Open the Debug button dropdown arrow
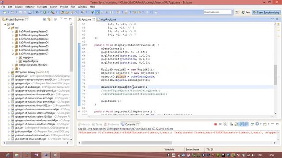The image size is (282, 158). click(x=41, y=12)
